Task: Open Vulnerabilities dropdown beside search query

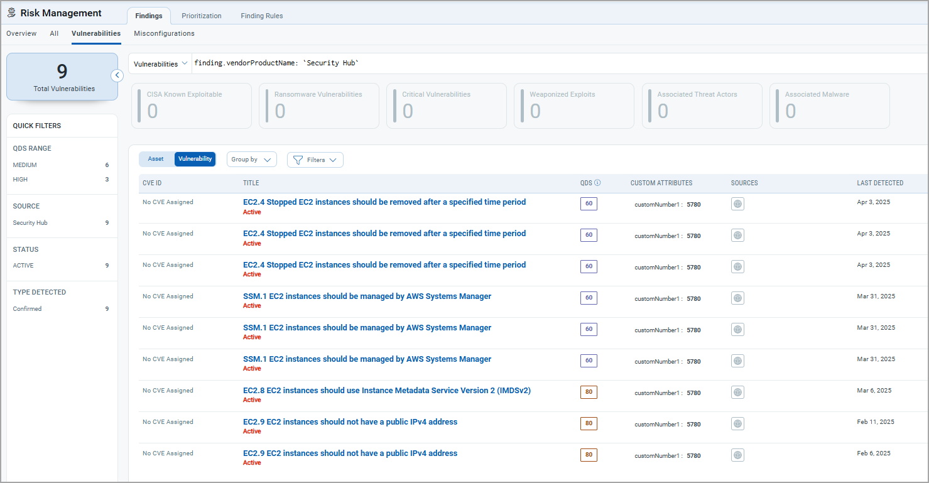Action: [x=160, y=63]
